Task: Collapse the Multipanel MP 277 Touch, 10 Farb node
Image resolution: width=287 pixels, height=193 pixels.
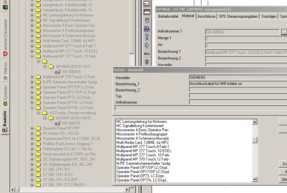Action: [x=32, y=56]
